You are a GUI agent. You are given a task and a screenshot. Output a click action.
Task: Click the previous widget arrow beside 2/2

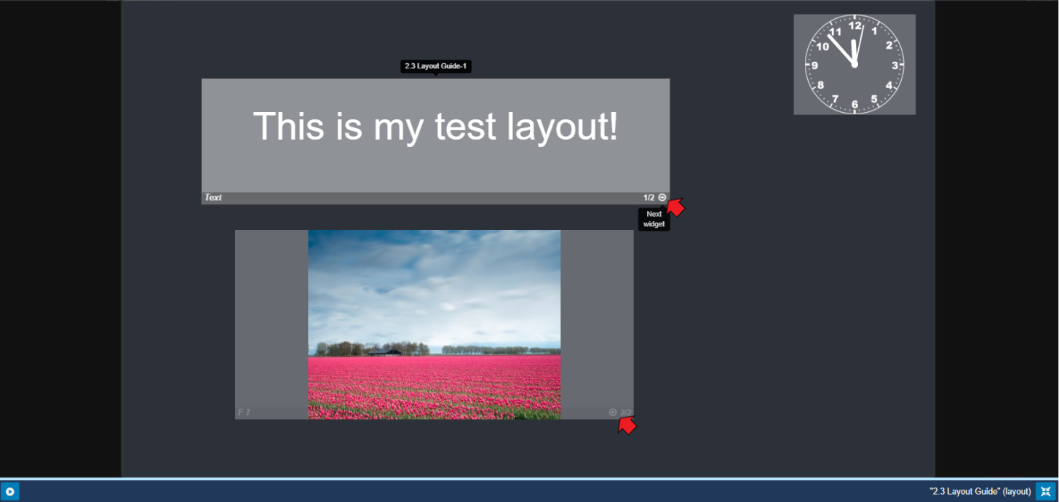(x=613, y=413)
